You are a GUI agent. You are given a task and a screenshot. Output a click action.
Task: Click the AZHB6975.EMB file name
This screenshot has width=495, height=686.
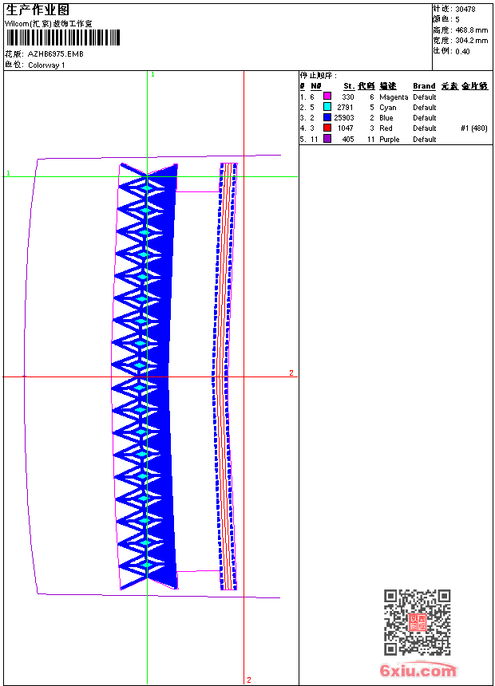[x=56, y=54]
